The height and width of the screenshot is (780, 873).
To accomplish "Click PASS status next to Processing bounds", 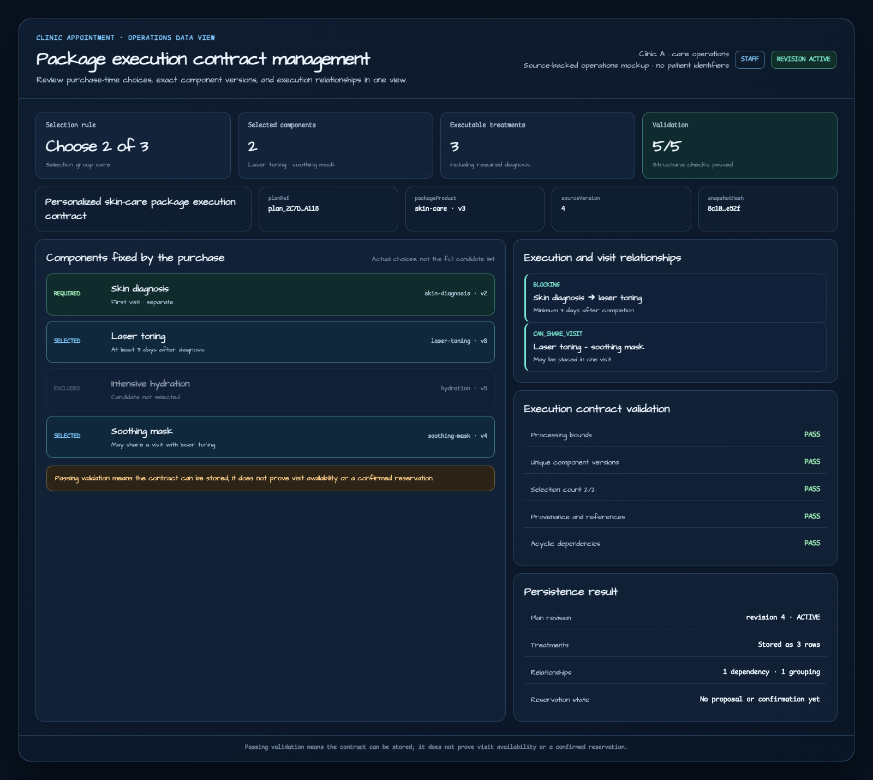I will coord(812,434).
